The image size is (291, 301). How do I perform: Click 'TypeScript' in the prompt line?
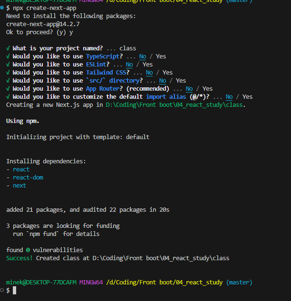click(103, 56)
